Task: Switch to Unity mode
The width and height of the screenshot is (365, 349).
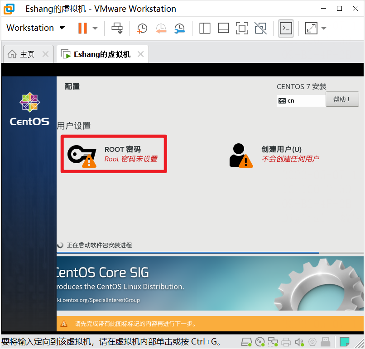Action: coord(261,28)
